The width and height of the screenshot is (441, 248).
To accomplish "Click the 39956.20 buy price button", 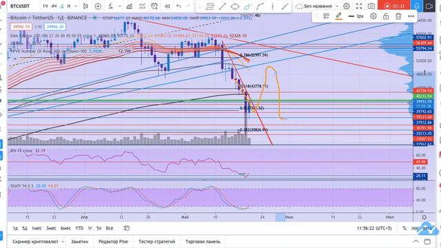I will [x=55, y=27].
